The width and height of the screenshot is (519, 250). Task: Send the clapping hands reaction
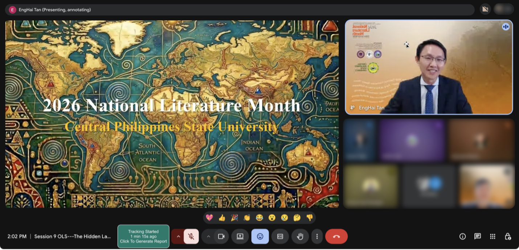pyautogui.click(x=247, y=217)
